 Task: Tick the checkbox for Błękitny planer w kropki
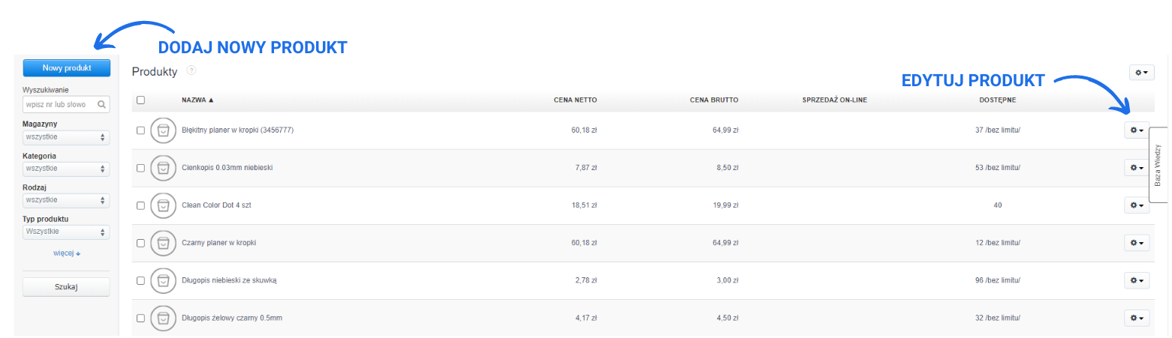[140, 130]
